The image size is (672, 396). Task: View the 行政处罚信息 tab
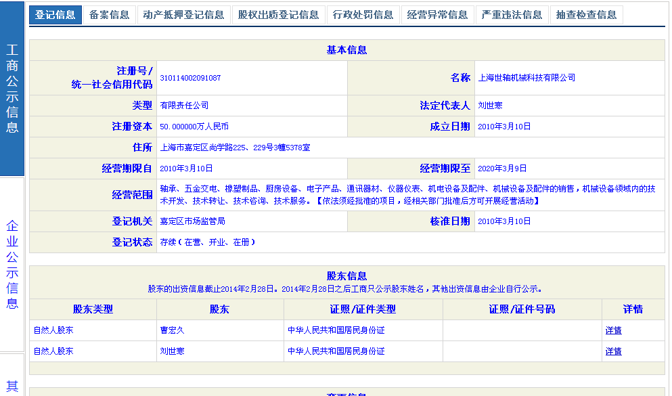(363, 15)
